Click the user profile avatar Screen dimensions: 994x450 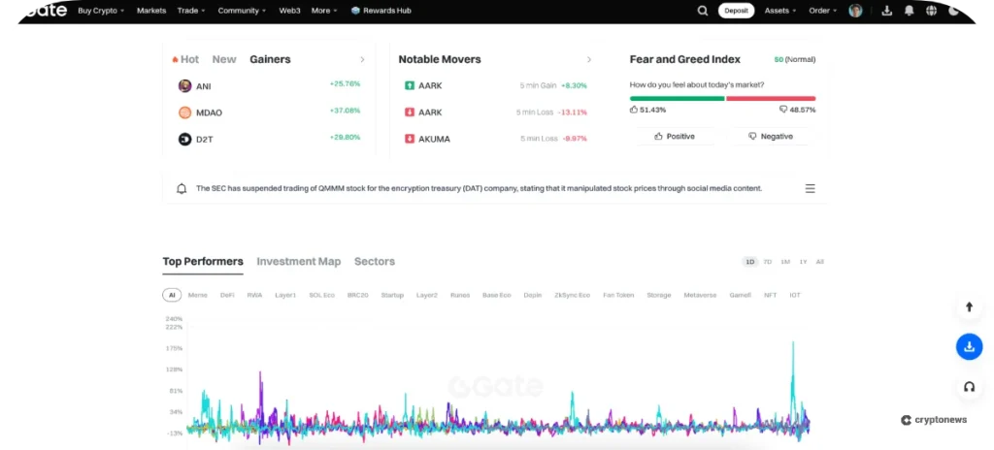(x=856, y=11)
